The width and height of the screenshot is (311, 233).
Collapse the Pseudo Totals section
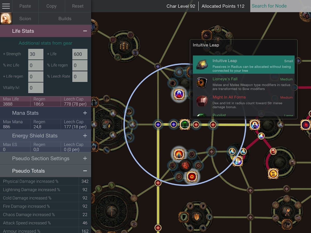85,171
